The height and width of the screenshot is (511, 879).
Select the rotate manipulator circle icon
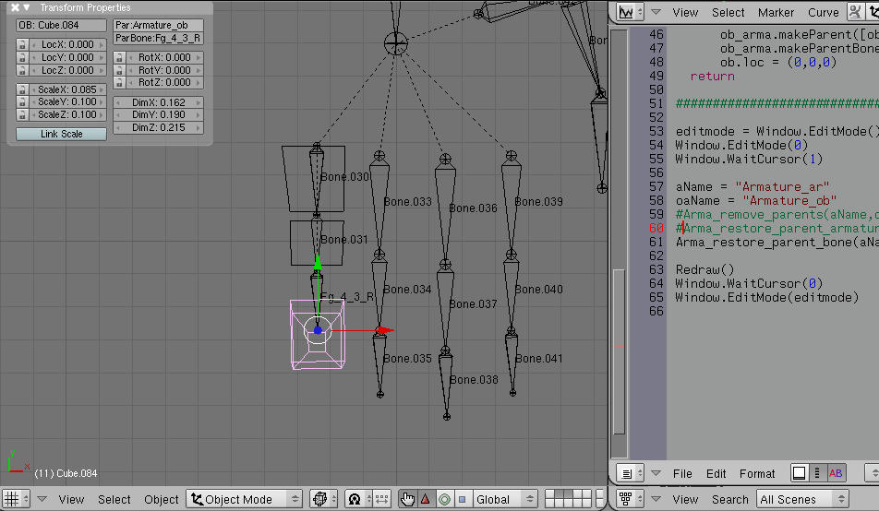(444, 499)
